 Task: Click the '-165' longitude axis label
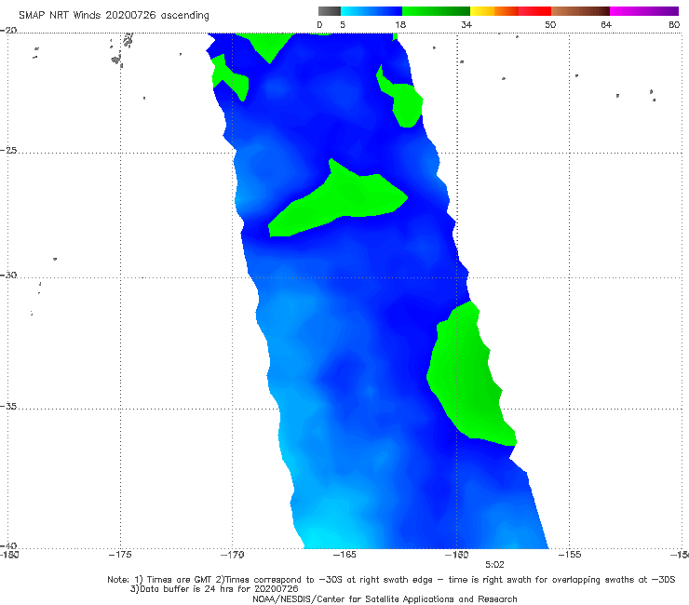[344, 555]
